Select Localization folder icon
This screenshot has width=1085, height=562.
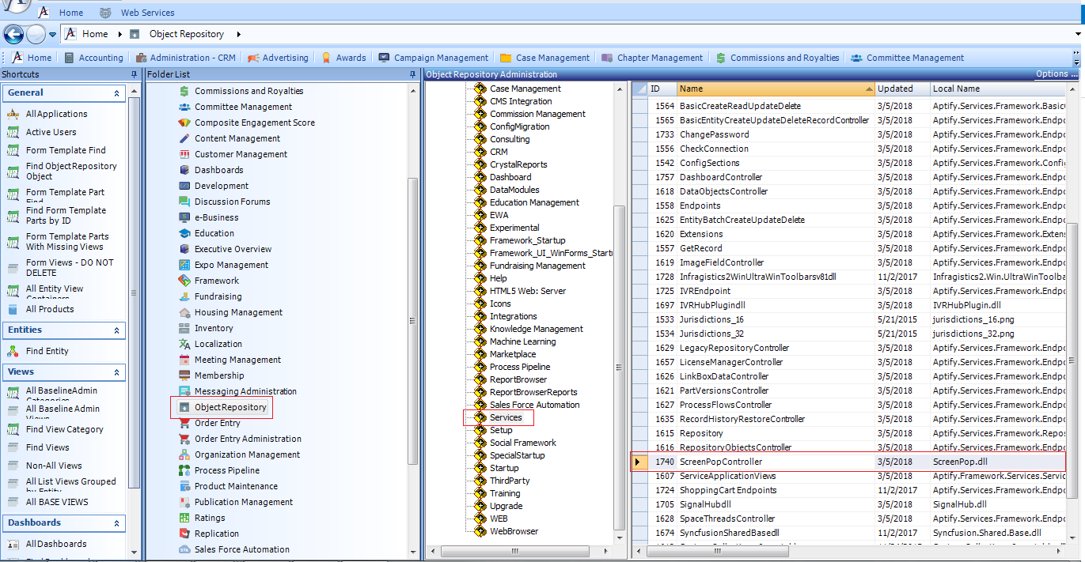pyautogui.click(x=184, y=344)
